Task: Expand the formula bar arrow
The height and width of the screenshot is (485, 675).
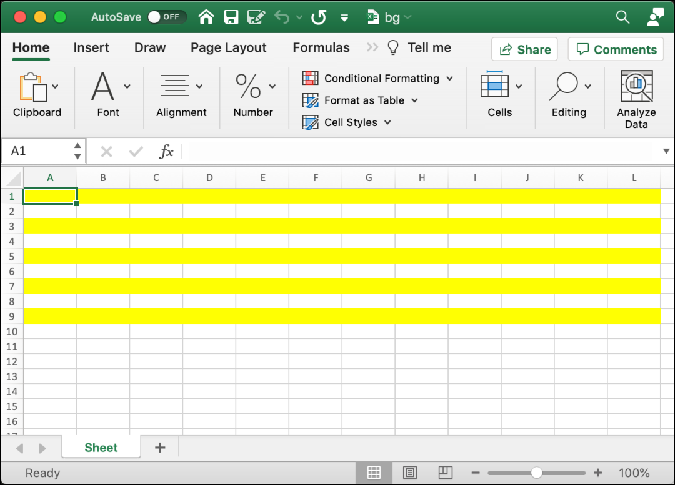Action: [x=666, y=151]
